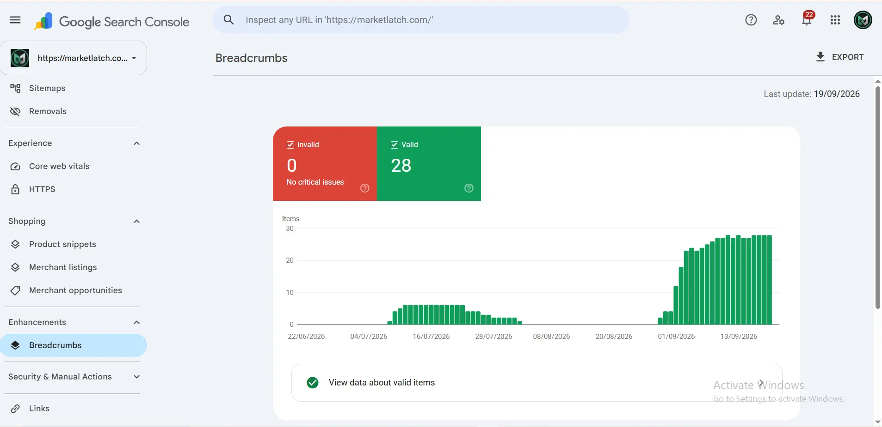This screenshot has width=882, height=427.
Task: Click the Breadcrumbs page heading
Action: pos(251,58)
